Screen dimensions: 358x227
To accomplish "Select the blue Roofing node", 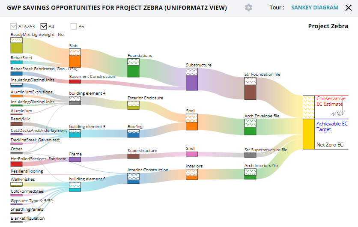I will click(x=133, y=133).
